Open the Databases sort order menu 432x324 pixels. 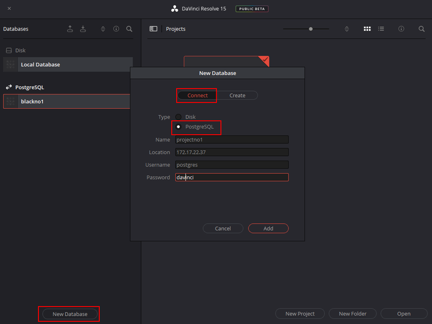point(103,29)
